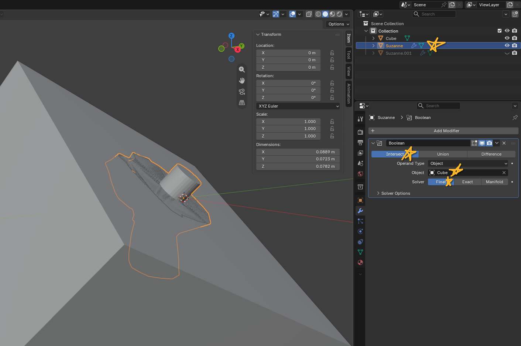Hide Cube in viewport via eye icon
This screenshot has width=521, height=346.
pyautogui.click(x=507, y=38)
